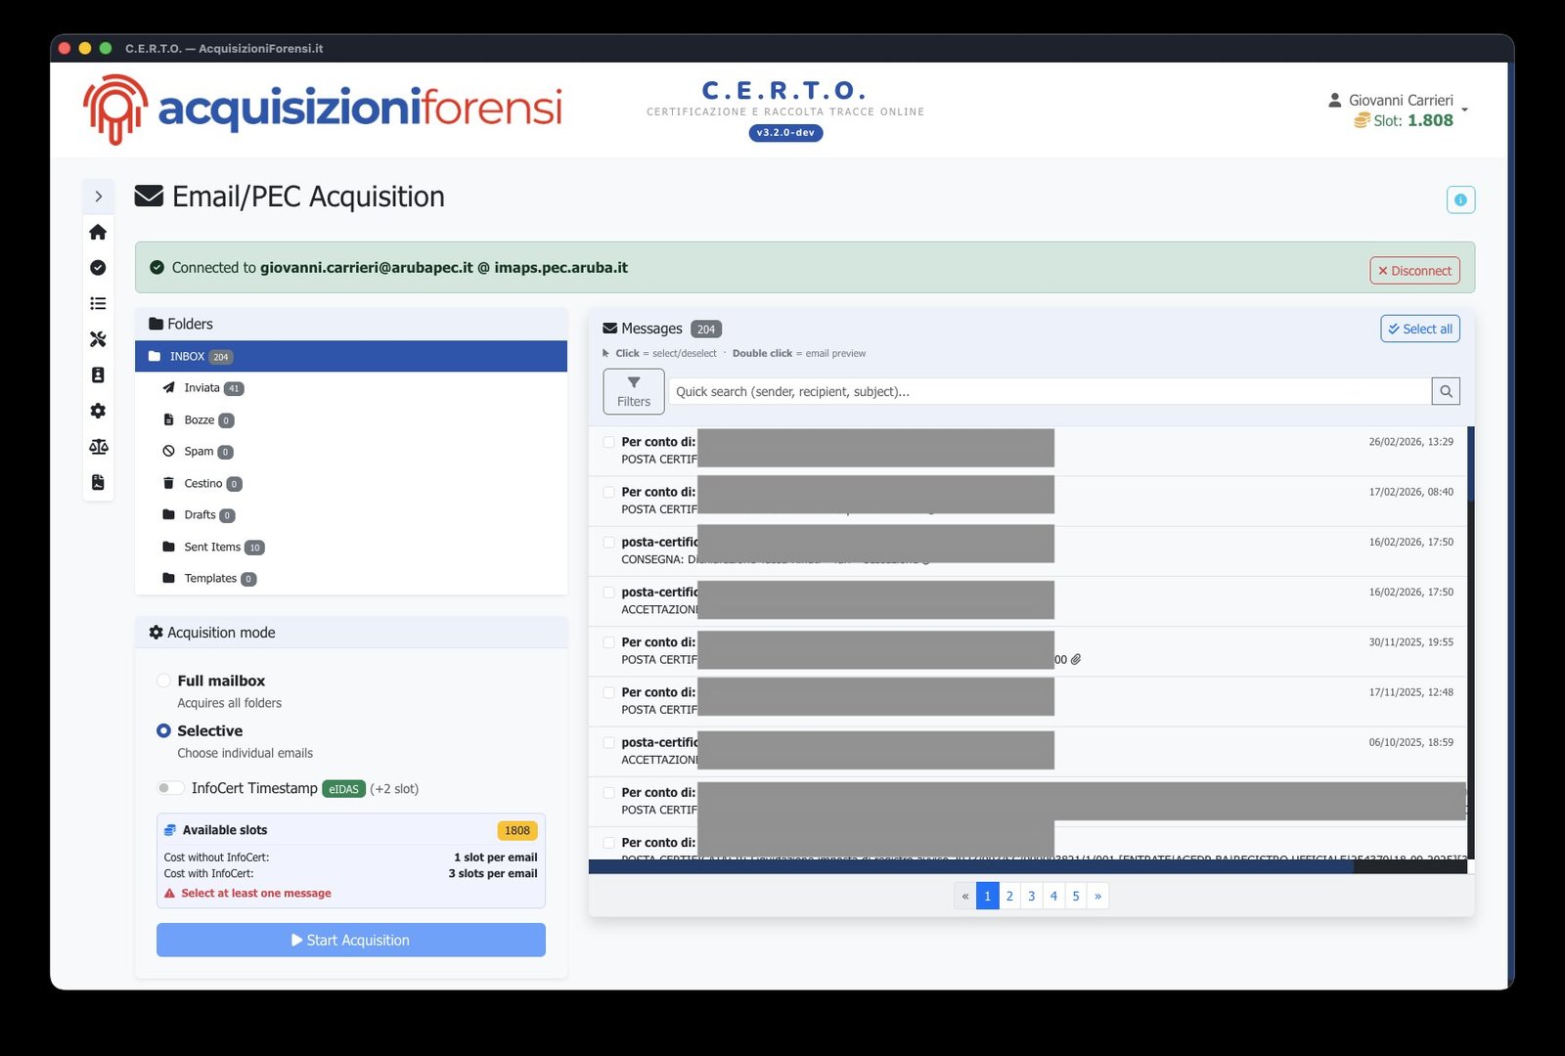Click the '3 slots per email' value

click(493, 873)
